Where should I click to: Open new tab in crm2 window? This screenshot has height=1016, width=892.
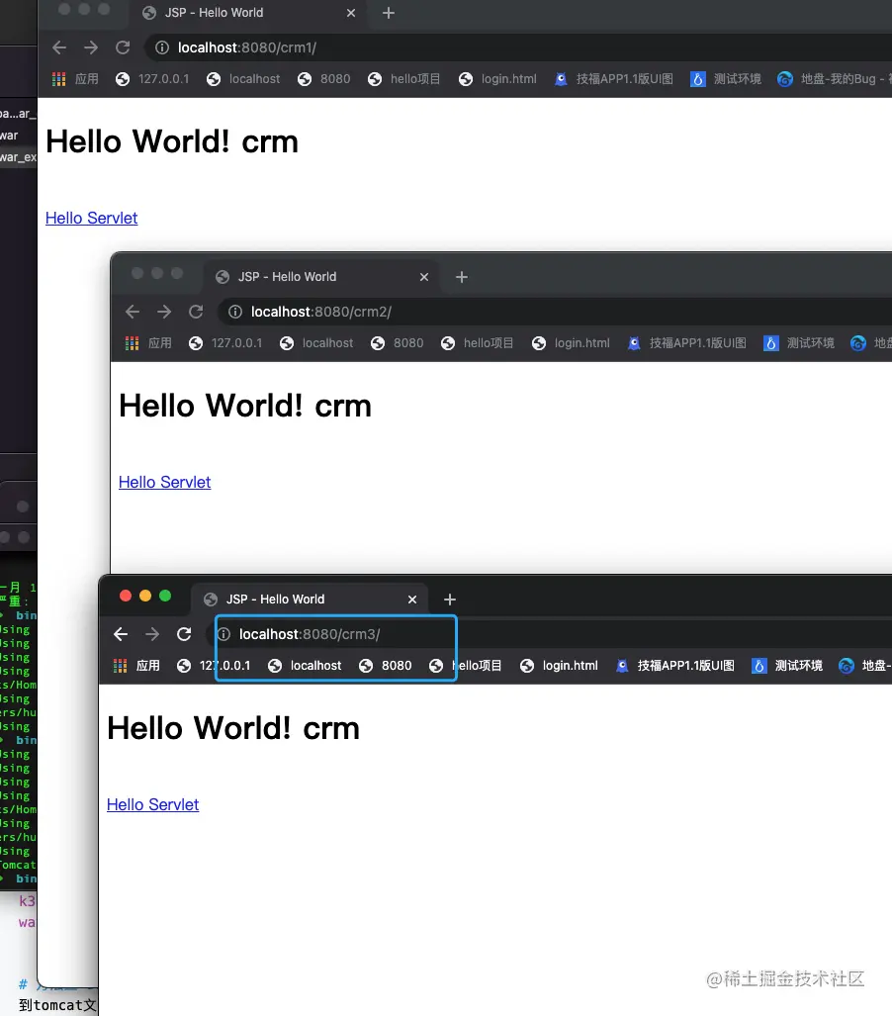462,277
